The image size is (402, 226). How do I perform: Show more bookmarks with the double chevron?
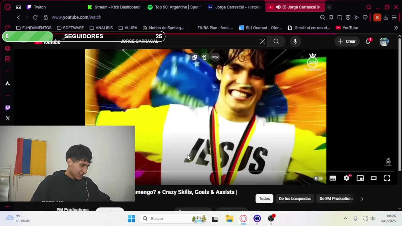point(396,28)
